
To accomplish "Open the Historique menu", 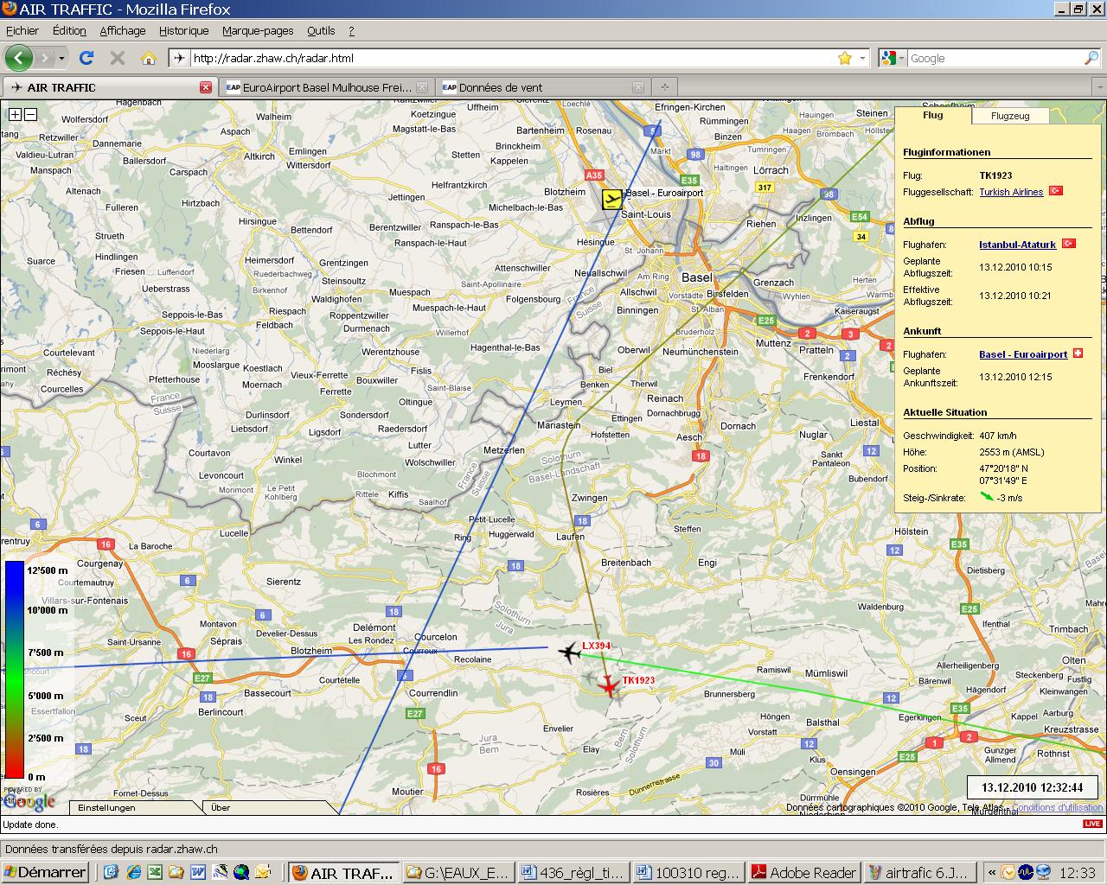I will (x=184, y=30).
